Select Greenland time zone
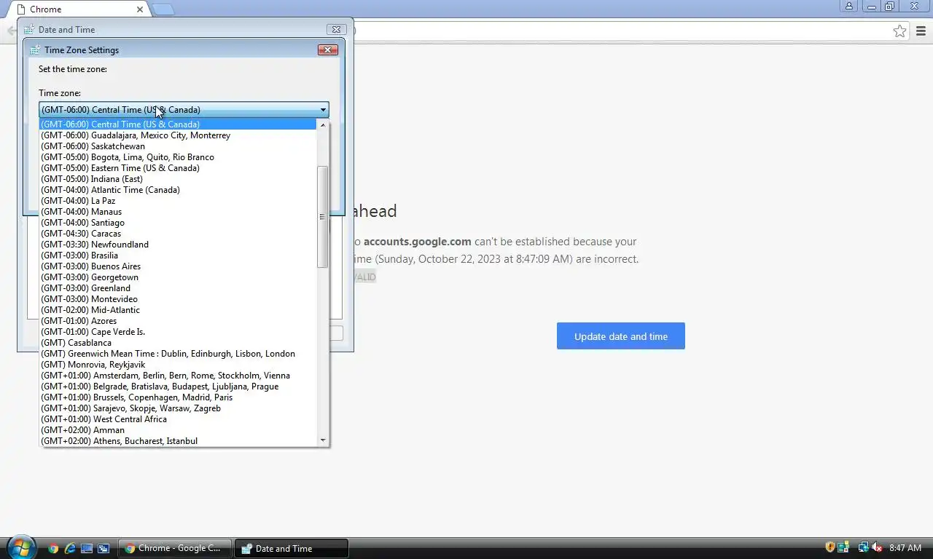This screenshot has width=933, height=559. coord(178,288)
